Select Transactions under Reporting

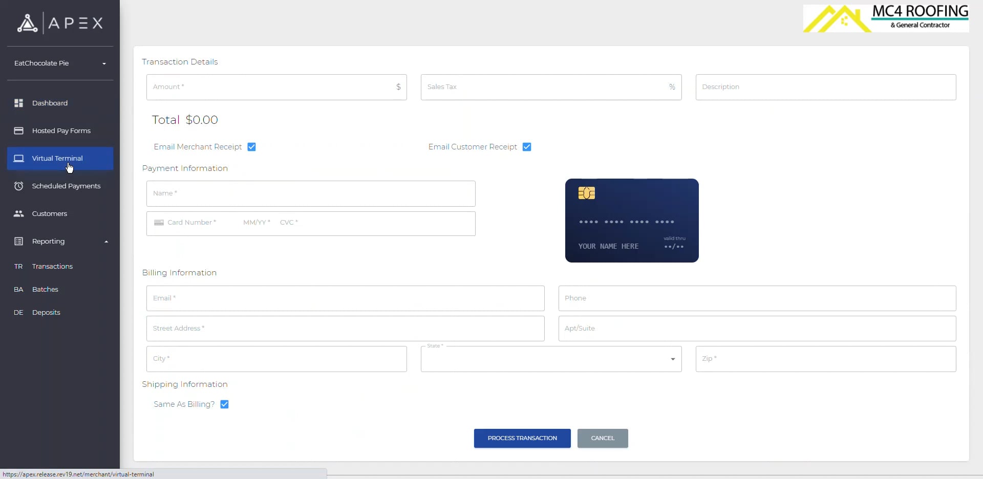[53, 266]
